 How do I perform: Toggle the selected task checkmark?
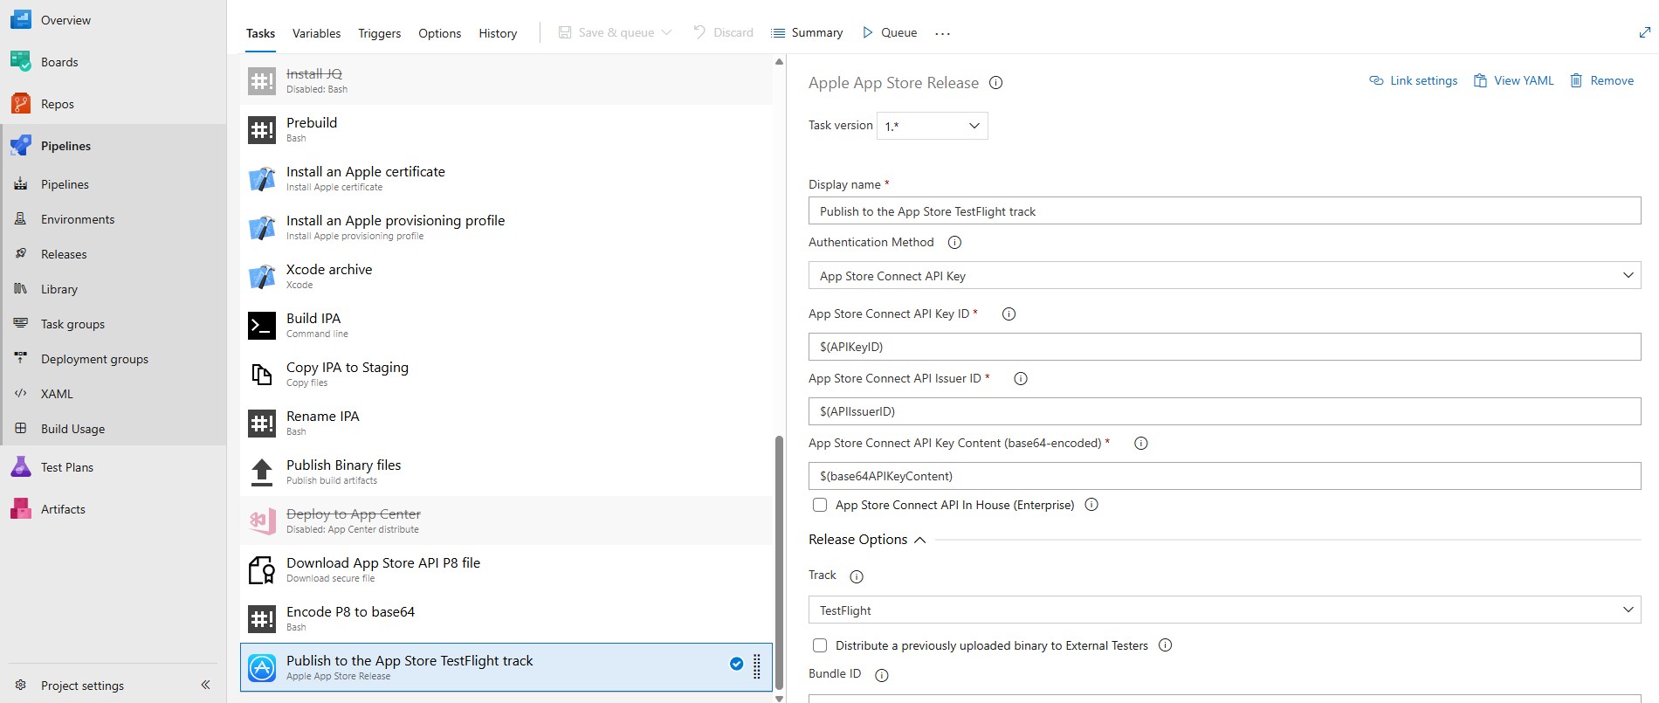[x=736, y=664]
